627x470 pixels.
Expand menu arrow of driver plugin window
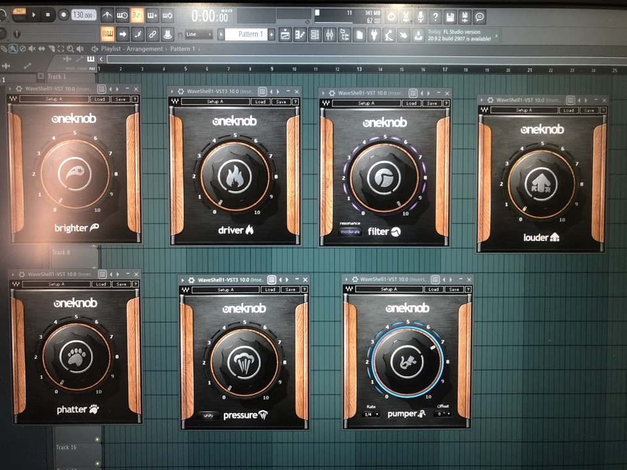click(x=172, y=91)
